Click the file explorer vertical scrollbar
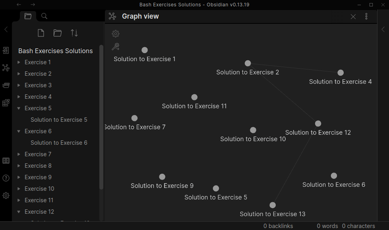 click(x=101, y=119)
